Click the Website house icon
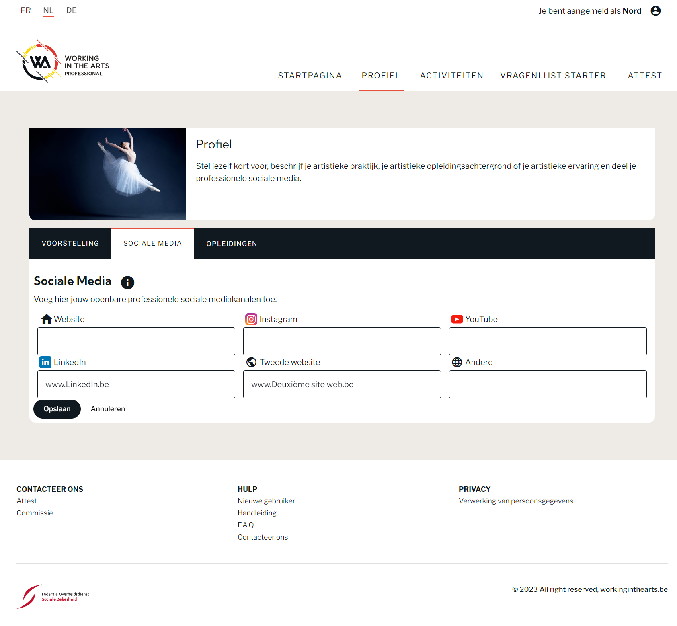Screen dimensions: 677x626 47,319
